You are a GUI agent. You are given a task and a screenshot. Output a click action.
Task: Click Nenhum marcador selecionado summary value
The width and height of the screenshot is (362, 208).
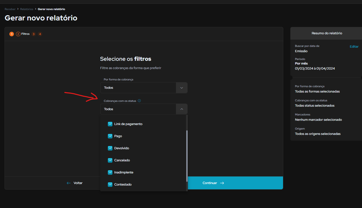pyautogui.click(x=318, y=120)
